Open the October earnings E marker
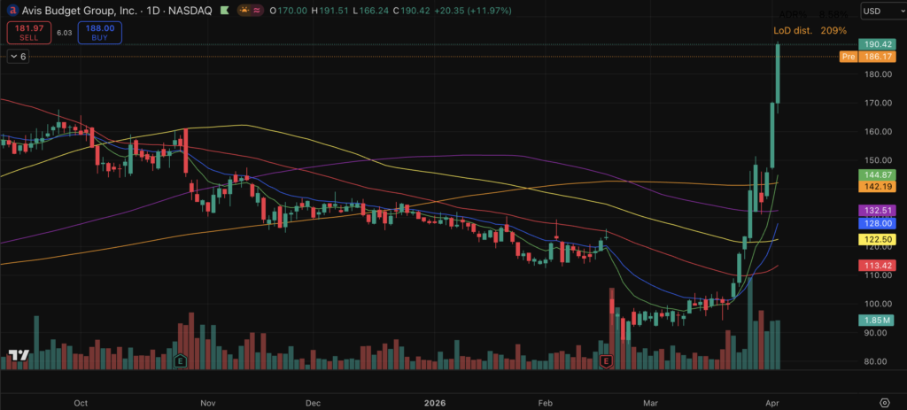Image resolution: width=907 pixels, height=410 pixels. click(x=181, y=361)
